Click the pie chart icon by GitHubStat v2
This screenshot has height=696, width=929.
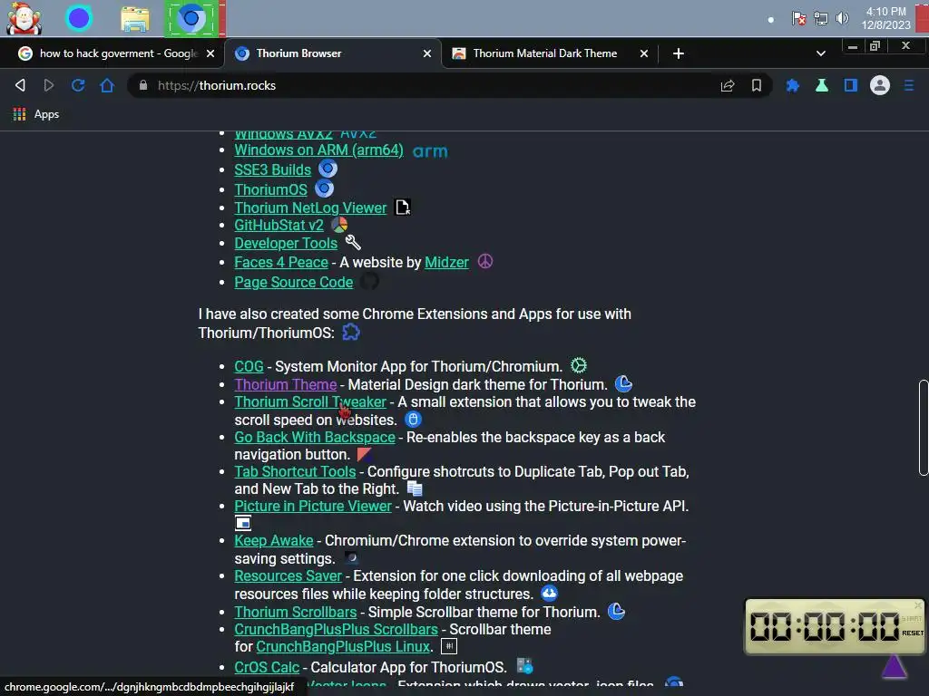[x=339, y=225]
